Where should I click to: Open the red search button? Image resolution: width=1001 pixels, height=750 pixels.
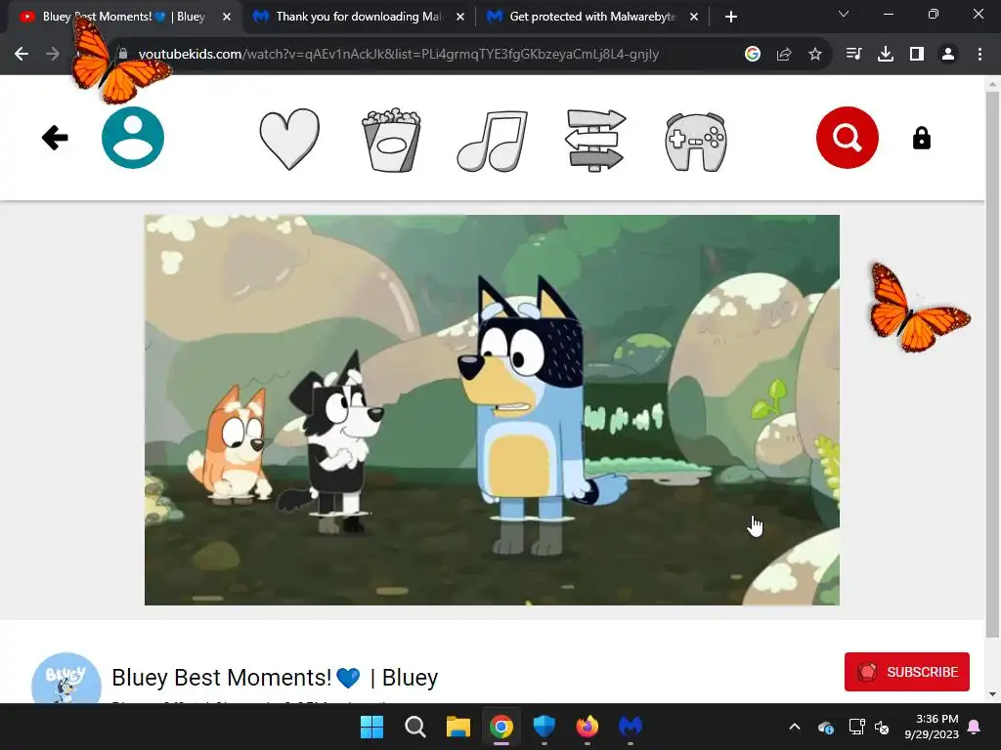tap(848, 138)
